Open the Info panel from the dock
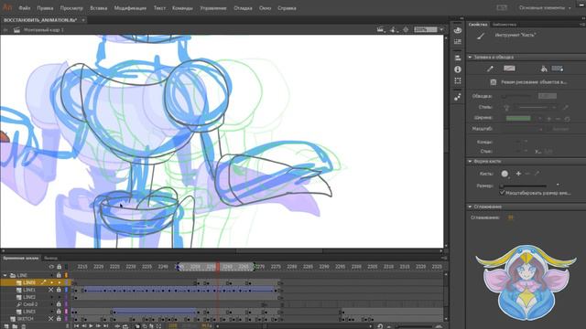Viewport: 586px width, 329px height. point(458,69)
